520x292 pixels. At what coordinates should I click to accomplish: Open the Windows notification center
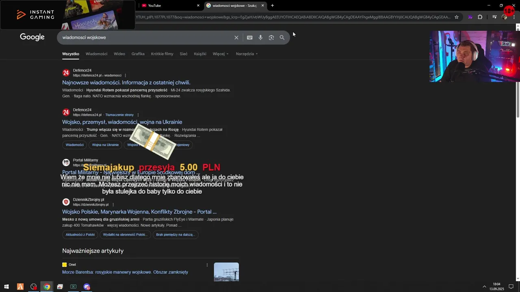[x=511, y=287]
